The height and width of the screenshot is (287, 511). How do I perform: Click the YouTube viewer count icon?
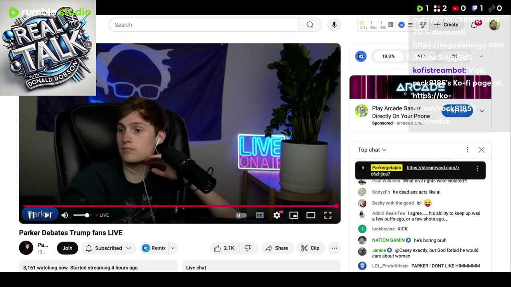coord(456,8)
